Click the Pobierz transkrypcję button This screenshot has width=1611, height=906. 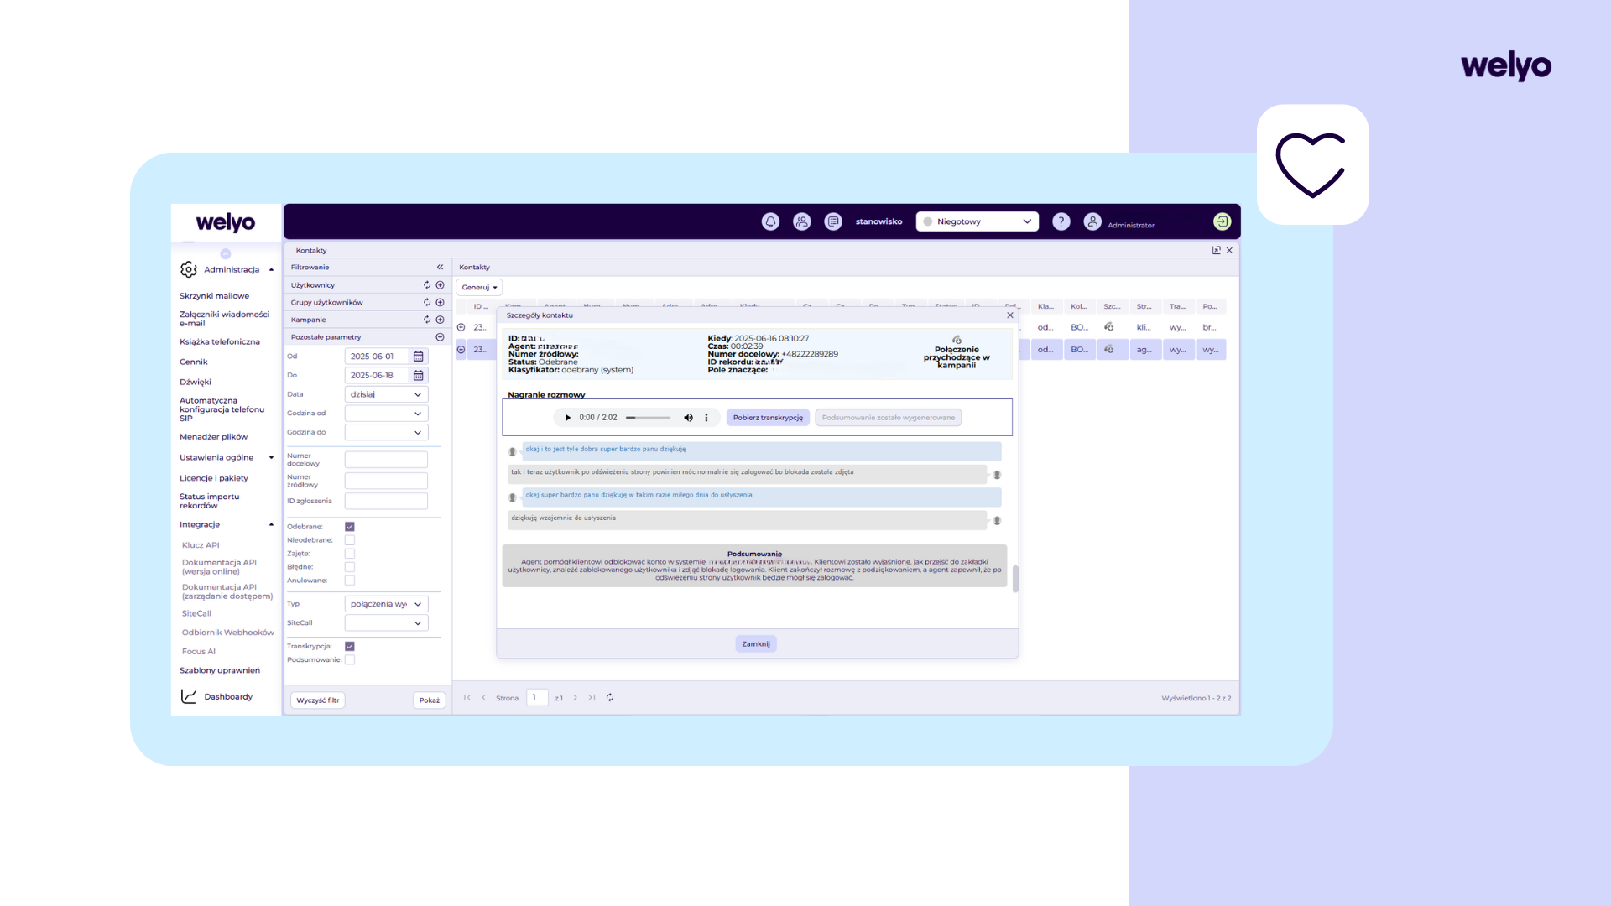click(x=768, y=418)
